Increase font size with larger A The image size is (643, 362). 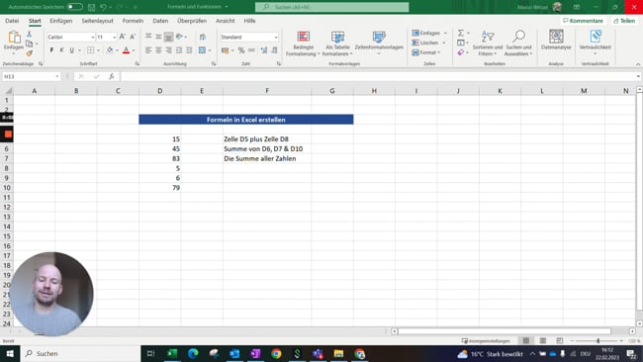(x=123, y=37)
